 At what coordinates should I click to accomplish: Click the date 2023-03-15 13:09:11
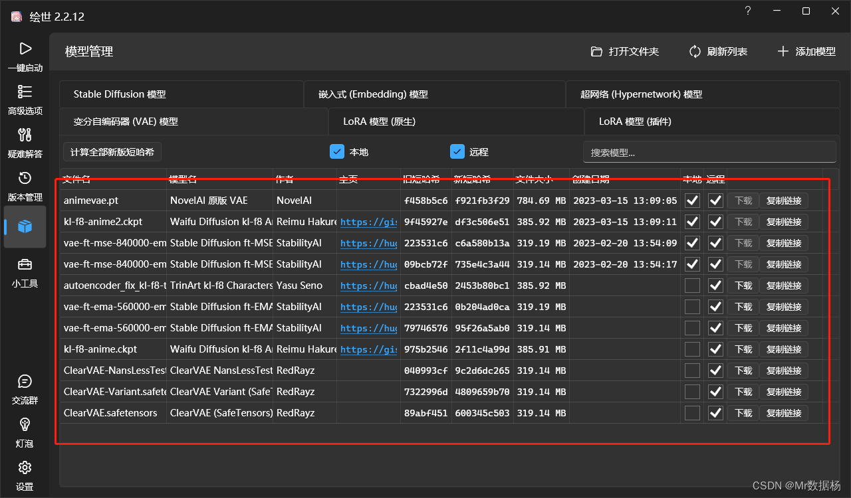(625, 222)
